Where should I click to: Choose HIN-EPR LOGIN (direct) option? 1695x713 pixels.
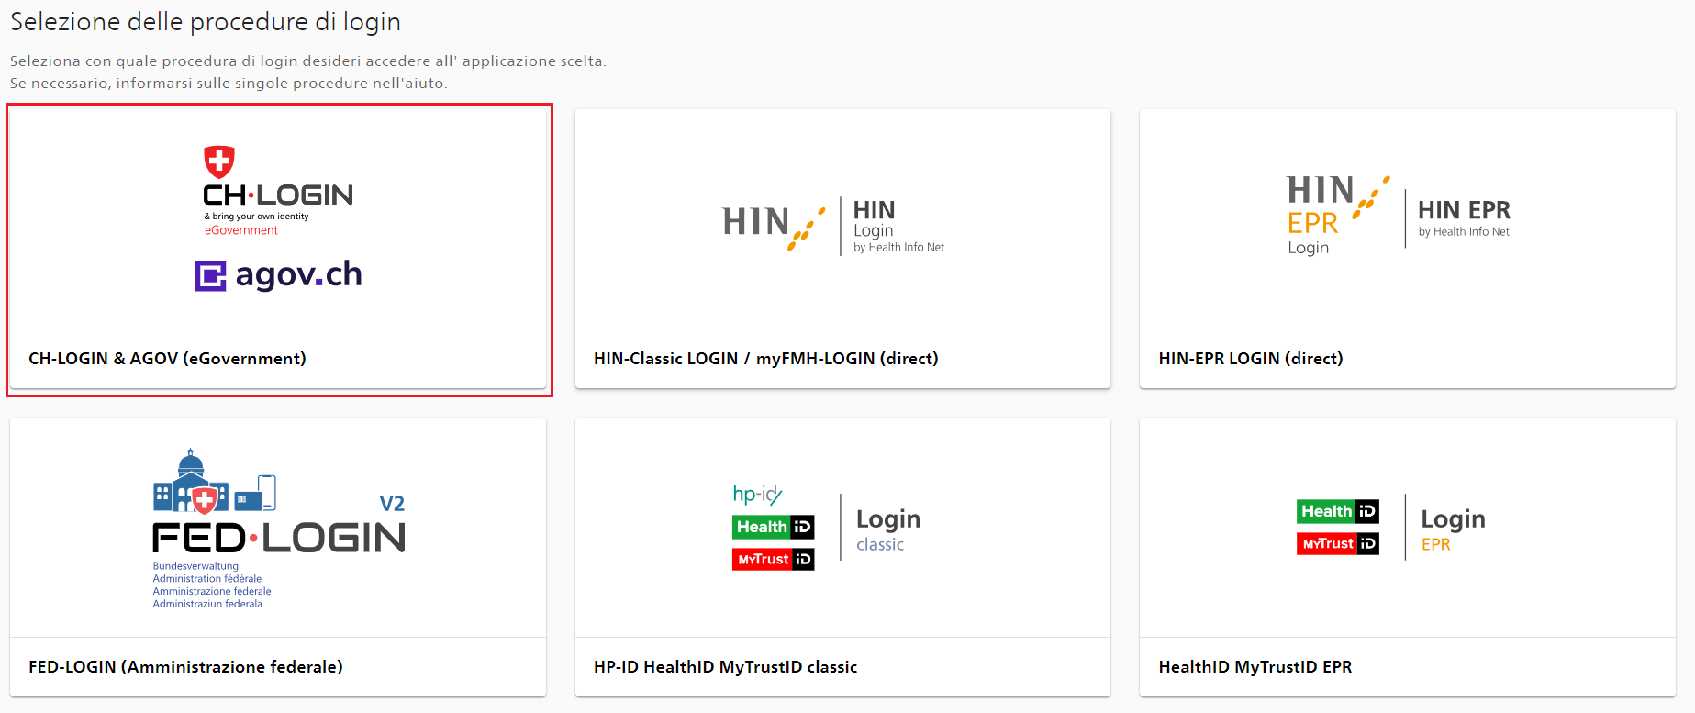point(1251,359)
